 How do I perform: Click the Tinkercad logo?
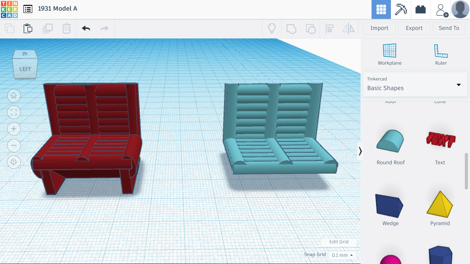point(9,9)
